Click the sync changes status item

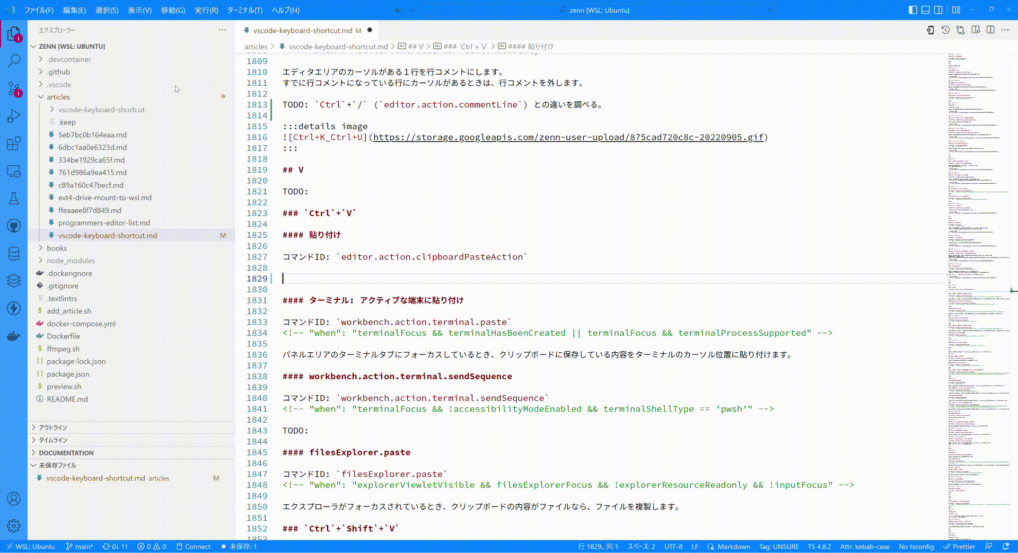tap(115, 546)
